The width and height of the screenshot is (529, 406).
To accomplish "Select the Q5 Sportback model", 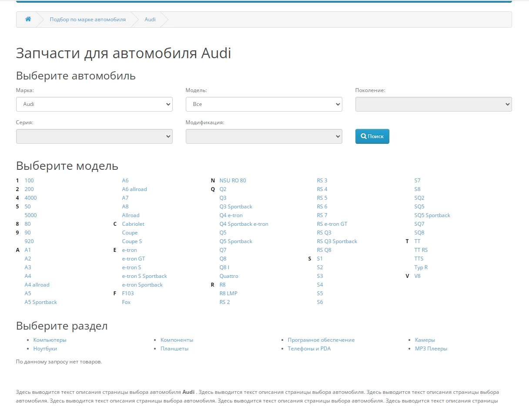I will pyautogui.click(x=236, y=241).
